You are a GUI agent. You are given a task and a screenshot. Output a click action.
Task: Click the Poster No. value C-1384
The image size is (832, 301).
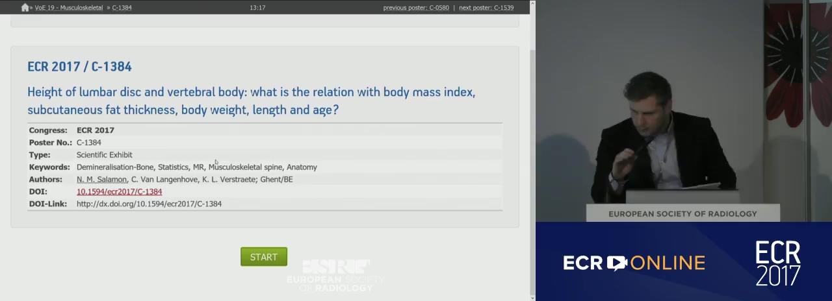89,142
